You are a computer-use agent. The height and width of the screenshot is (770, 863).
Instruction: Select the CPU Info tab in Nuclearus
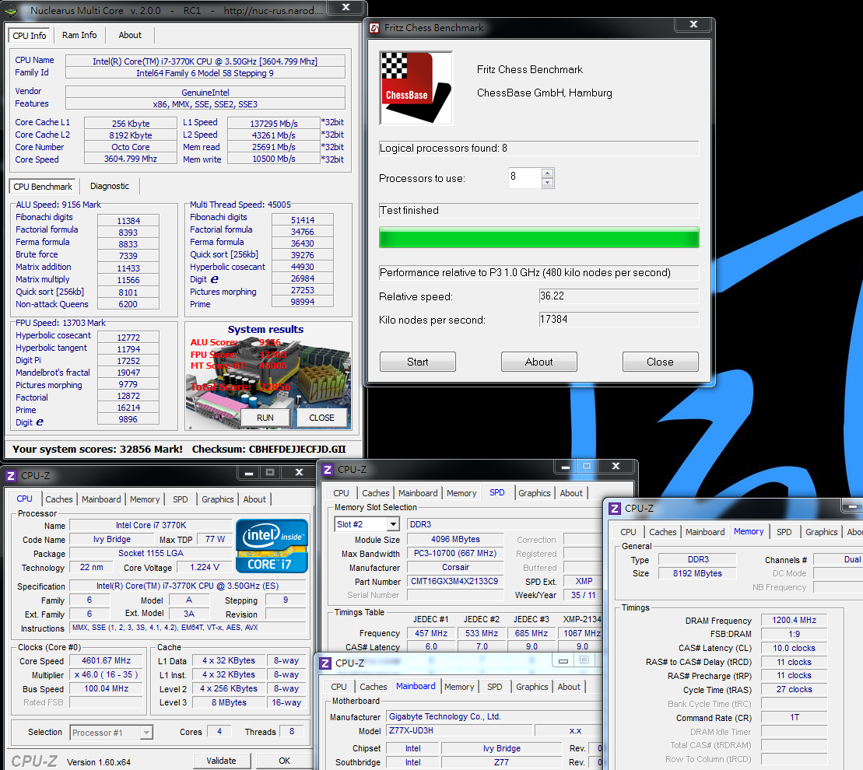[x=29, y=36]
